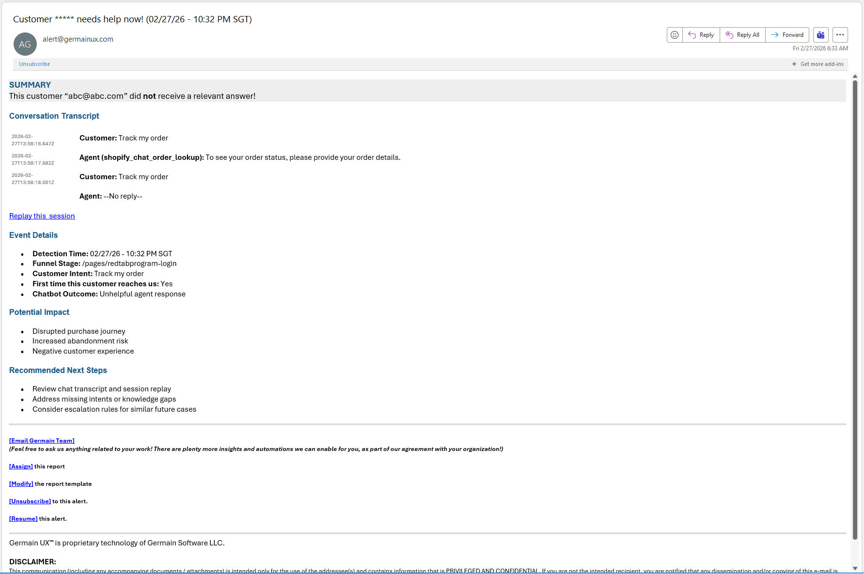
Task: Open the Replay this session link
Action: (x=42, y=216)
